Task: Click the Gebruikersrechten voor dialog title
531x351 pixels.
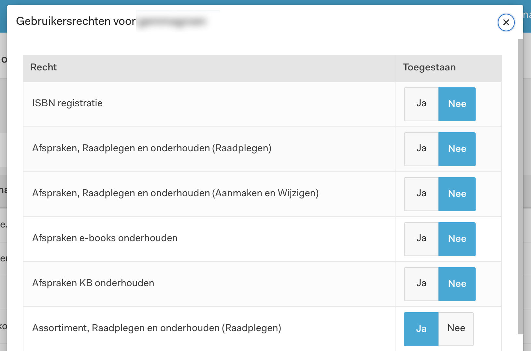Action: [x=76, y=21]
